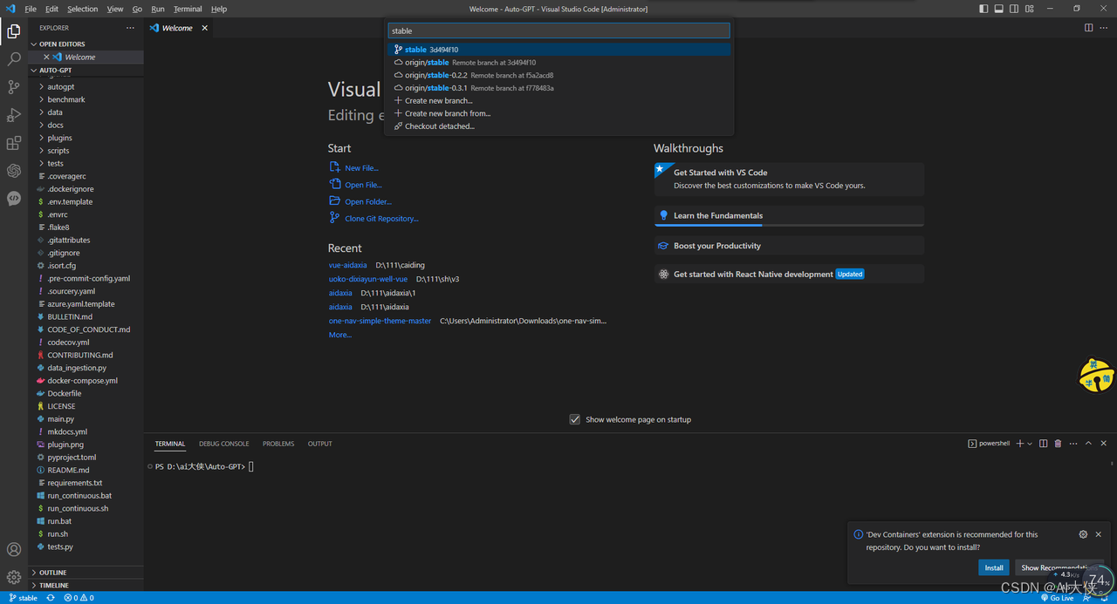Viewport: 1117px width, 604px height.
Task: Click the Open Folder... link
Action: [367, 202]
